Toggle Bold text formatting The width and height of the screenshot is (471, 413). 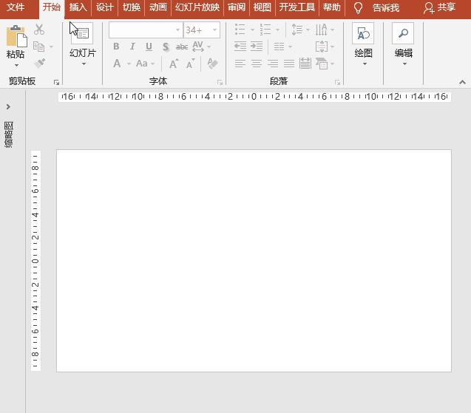pos(116,47)
